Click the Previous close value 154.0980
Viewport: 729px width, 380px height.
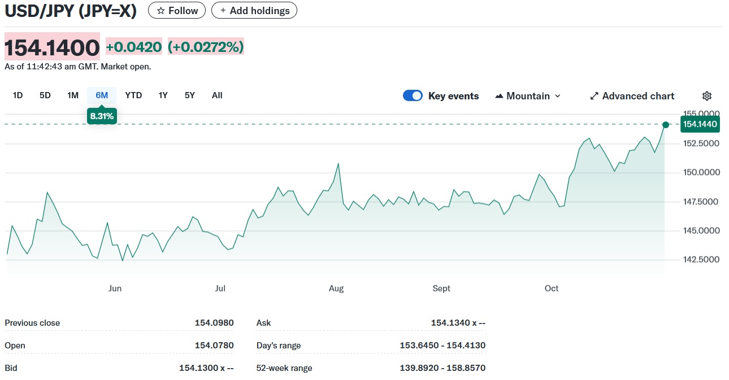coord(214,323)
